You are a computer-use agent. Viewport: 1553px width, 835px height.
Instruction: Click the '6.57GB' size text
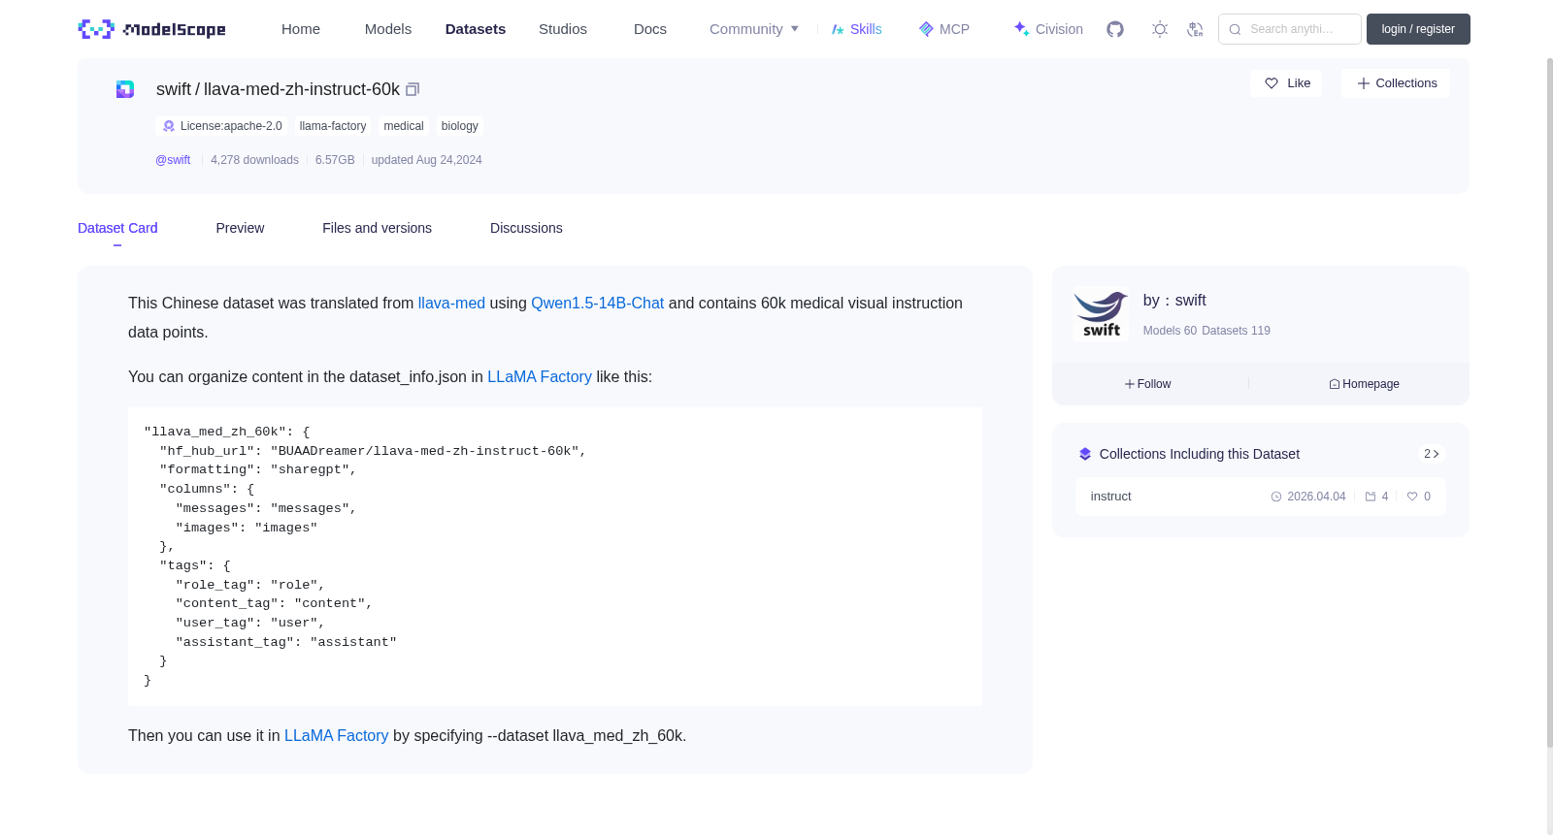point(335,160)
